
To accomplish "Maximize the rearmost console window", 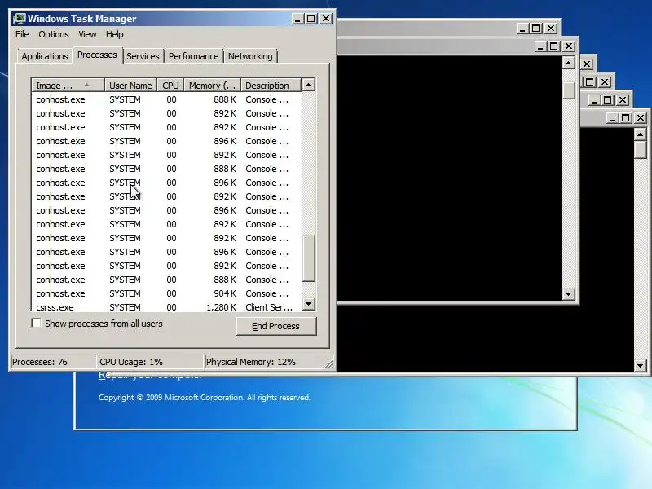I will (x=536, y=29).
